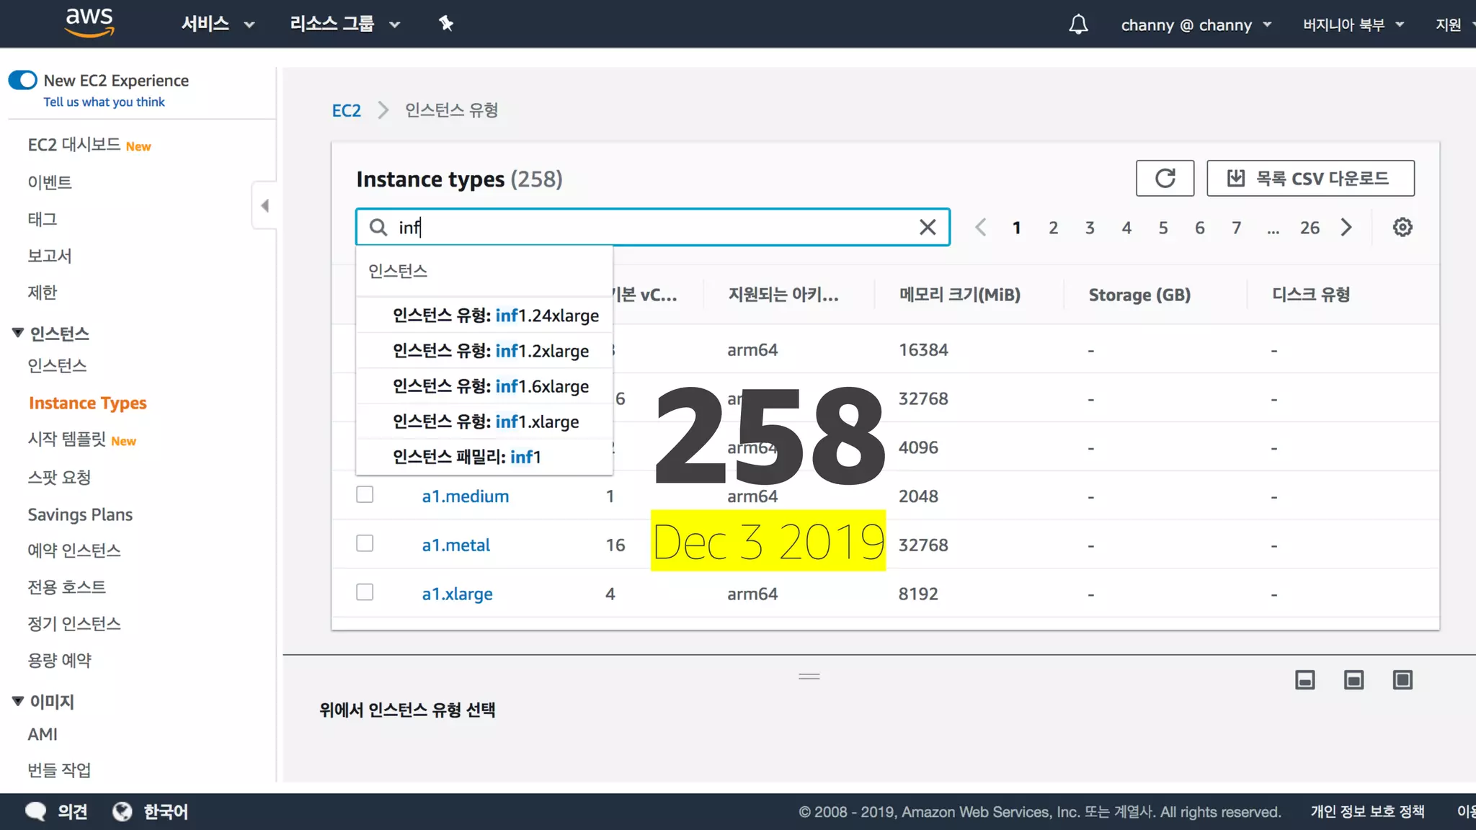This screenshot has width=1476, height=830.
Task: Open the 서비스 dropdown menu
Action: tap(217, 24)
